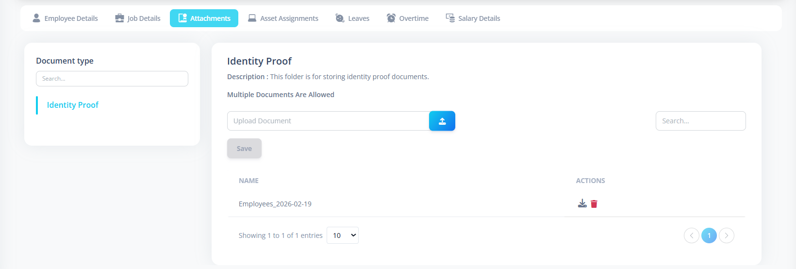Go to the previous page arrow
796x269 pixels.
692,235
